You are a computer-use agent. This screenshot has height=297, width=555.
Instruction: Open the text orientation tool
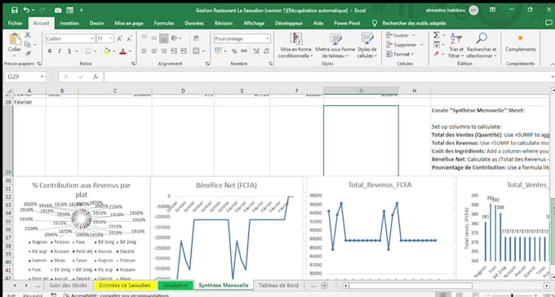coord(175,38)
